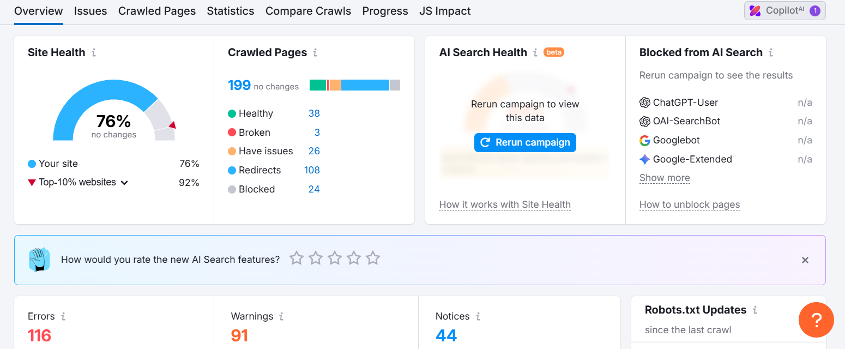Click the blue Redirects bar segment
This screenshot has width=845, height=349.
click(365, 85)
